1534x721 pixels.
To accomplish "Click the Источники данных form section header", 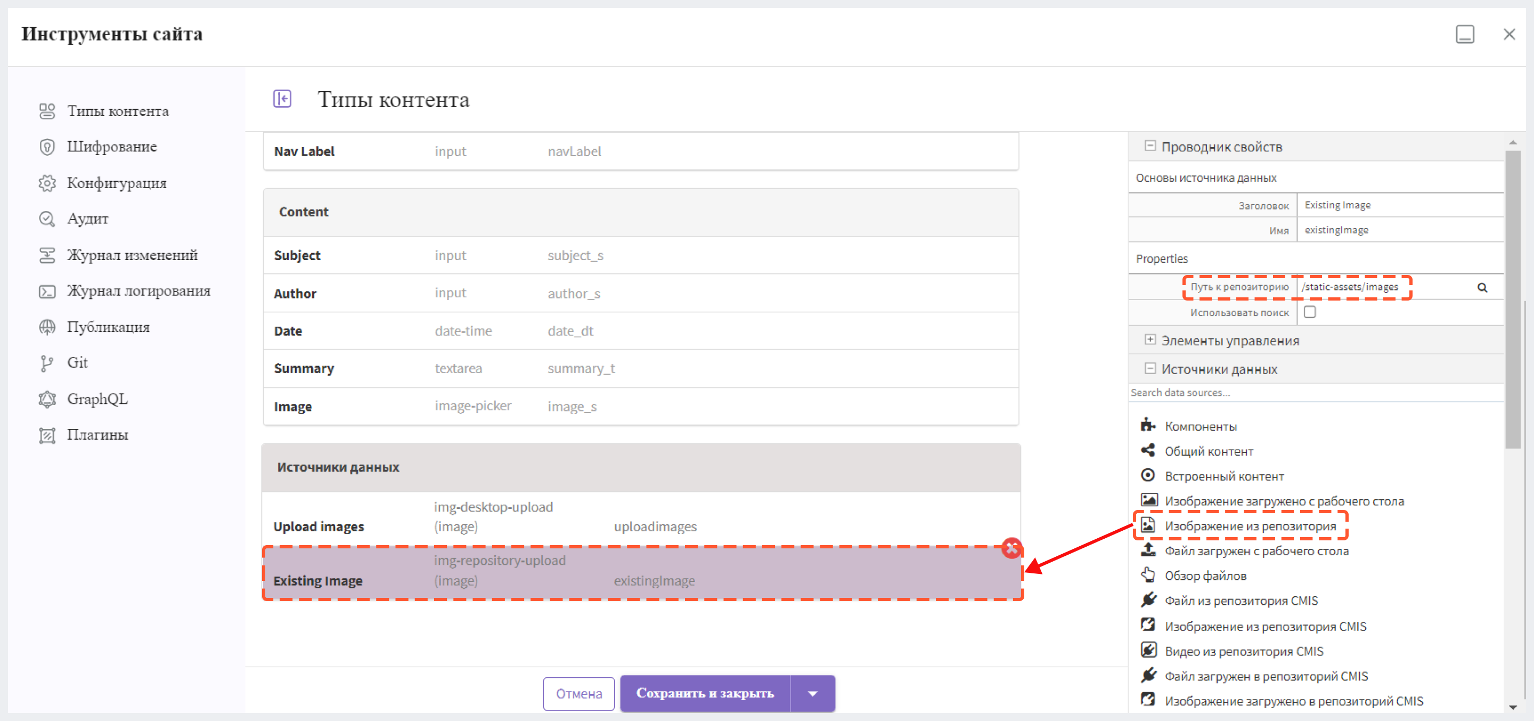I will point(641,467).
